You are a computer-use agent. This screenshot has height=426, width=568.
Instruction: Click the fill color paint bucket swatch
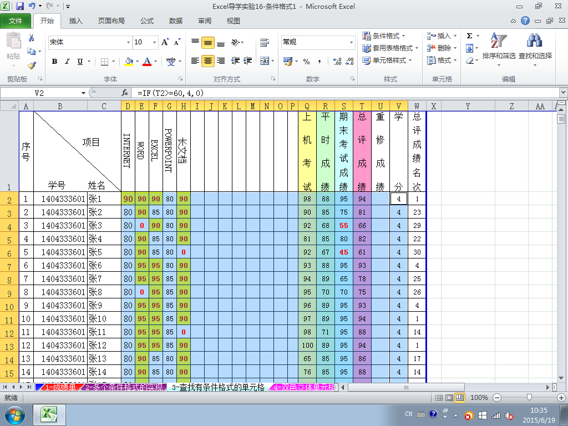[129, 62]
